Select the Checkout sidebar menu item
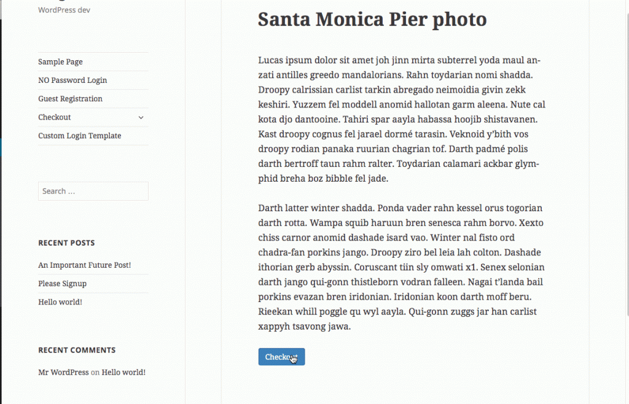The image size is (629, 404). pos(55,117)
